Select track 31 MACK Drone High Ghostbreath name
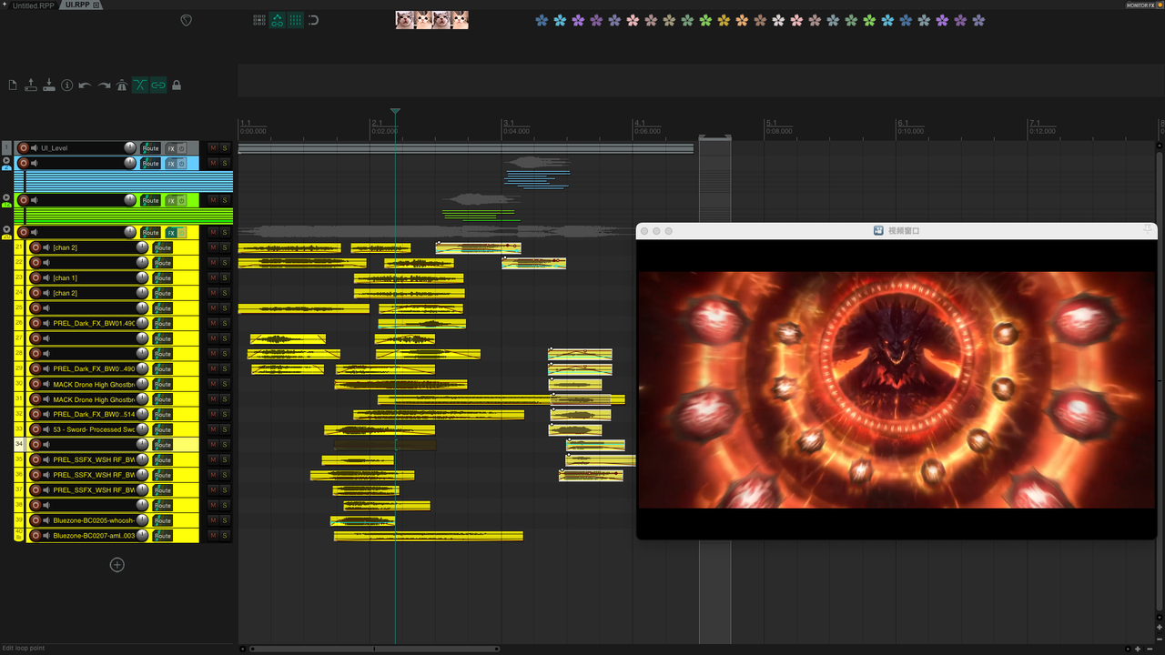Screen dimensions: 1165x655 coord(94,399)
